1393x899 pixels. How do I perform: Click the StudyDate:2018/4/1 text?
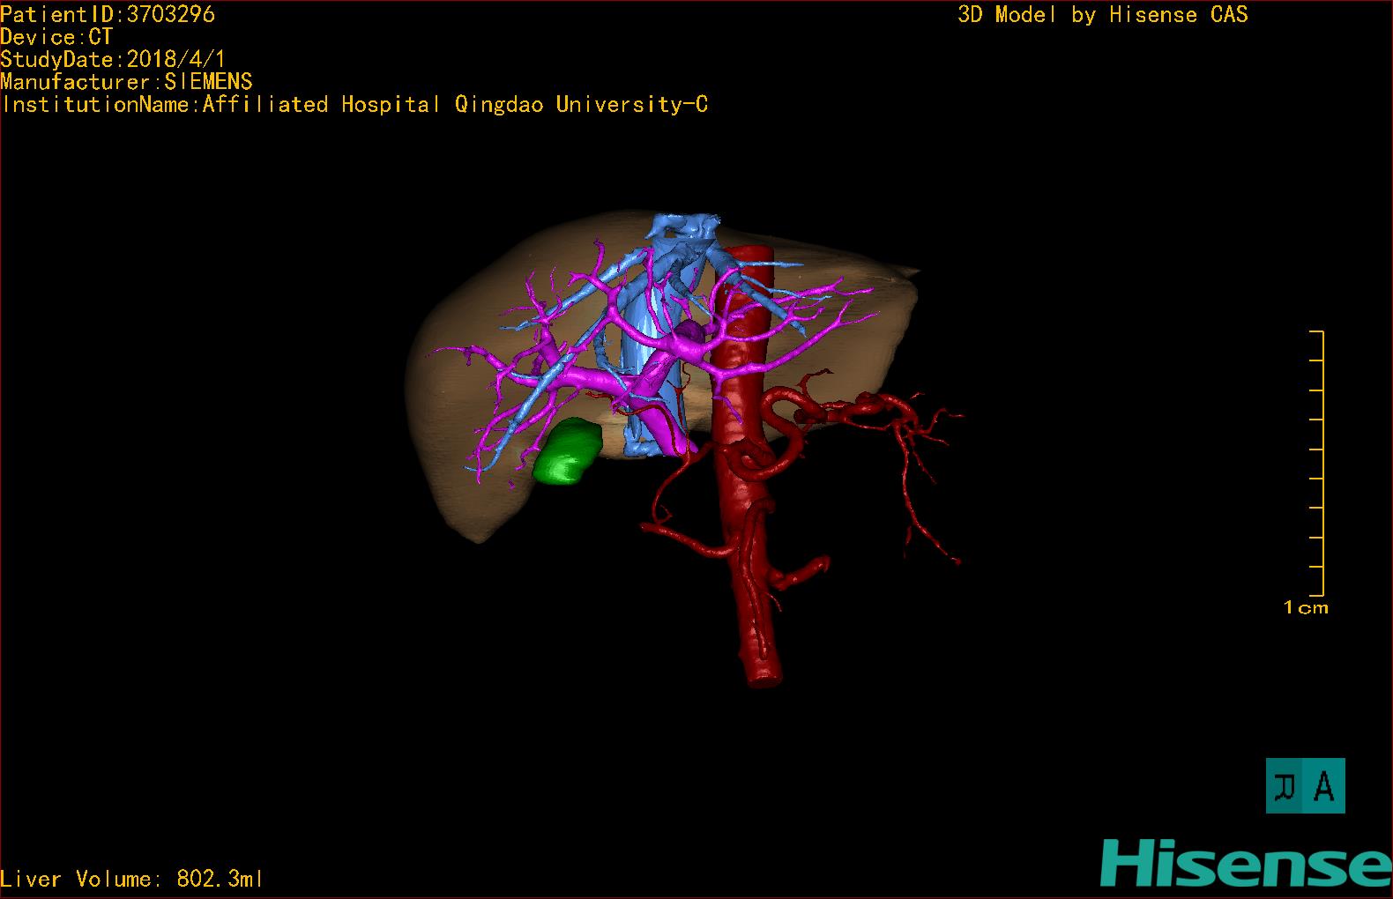113,59
